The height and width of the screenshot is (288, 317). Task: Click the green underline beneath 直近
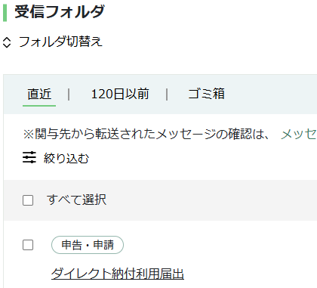click(x=39, y=106)
